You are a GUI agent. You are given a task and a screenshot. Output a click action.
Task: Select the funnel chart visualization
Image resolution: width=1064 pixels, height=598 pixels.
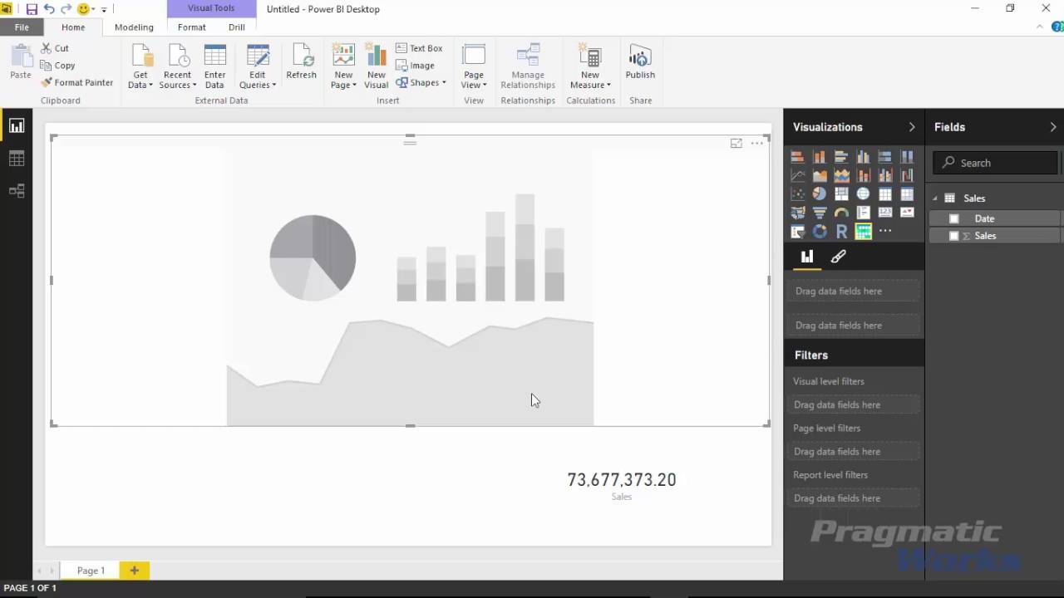point(820,213)
